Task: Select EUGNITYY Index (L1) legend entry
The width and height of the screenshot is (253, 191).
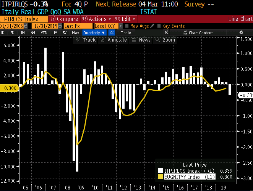Action: click(x=190, y=177)
